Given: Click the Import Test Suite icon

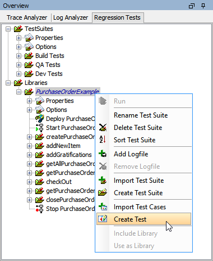Looking at the screenshot, I should click(103, 181).
